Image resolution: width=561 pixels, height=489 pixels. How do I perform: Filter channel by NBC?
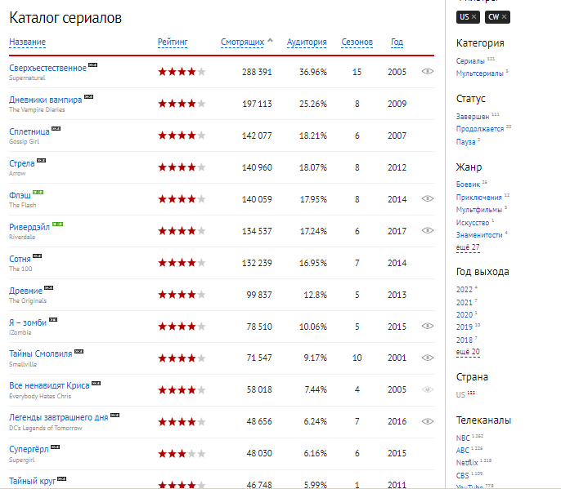coord(463,438)
